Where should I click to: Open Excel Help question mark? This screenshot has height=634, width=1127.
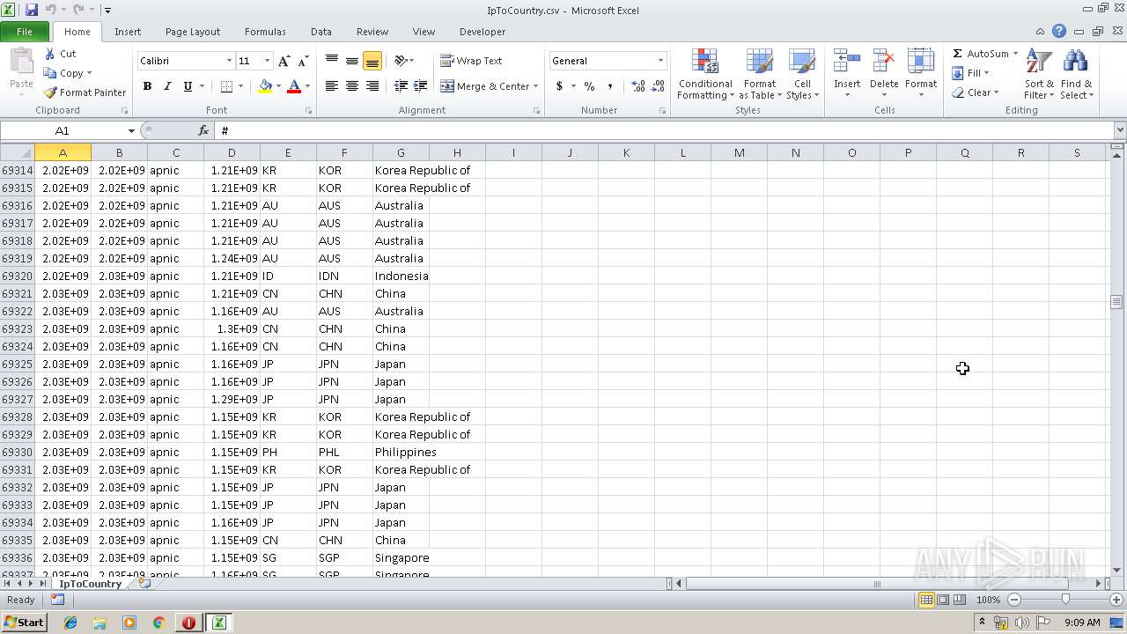pyautogui.click(x=1059, y=32)
